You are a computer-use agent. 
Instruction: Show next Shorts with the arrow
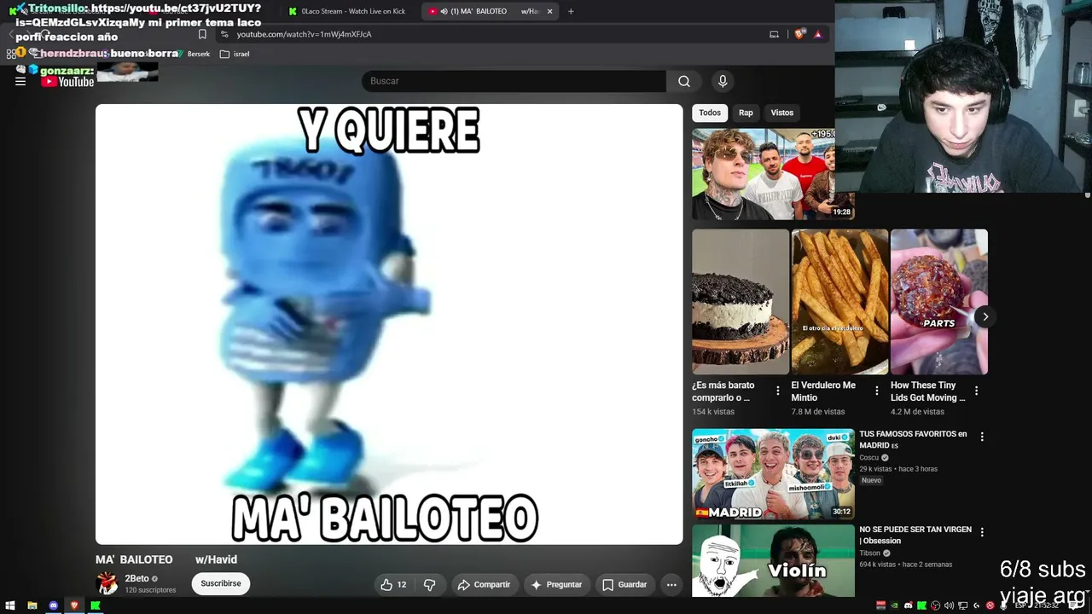pyautogui.click(x=985, y=316)
